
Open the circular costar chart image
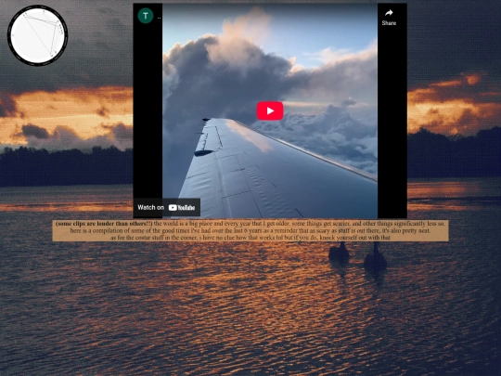[x=38, y=35]
